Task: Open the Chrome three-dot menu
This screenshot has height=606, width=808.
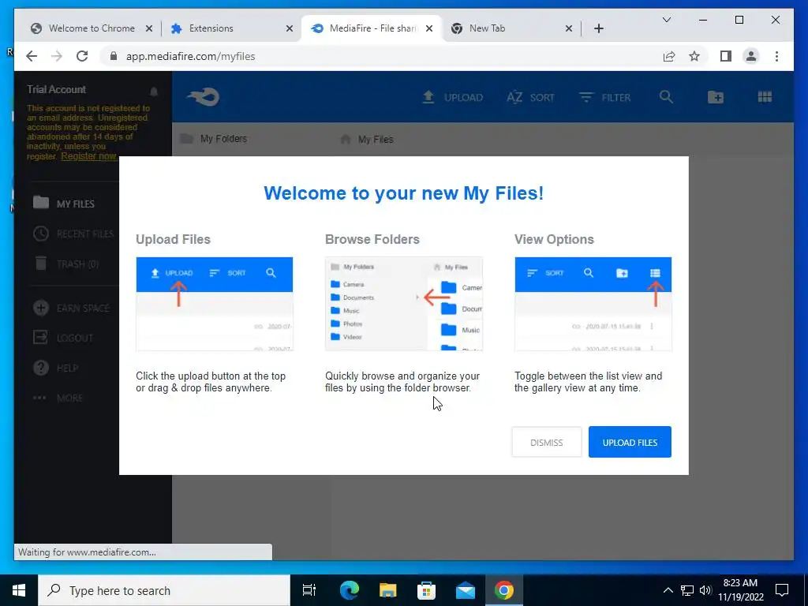Action: (x=776, y=56)
